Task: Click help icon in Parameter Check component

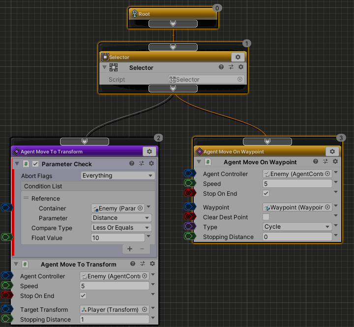Action: 132,164
